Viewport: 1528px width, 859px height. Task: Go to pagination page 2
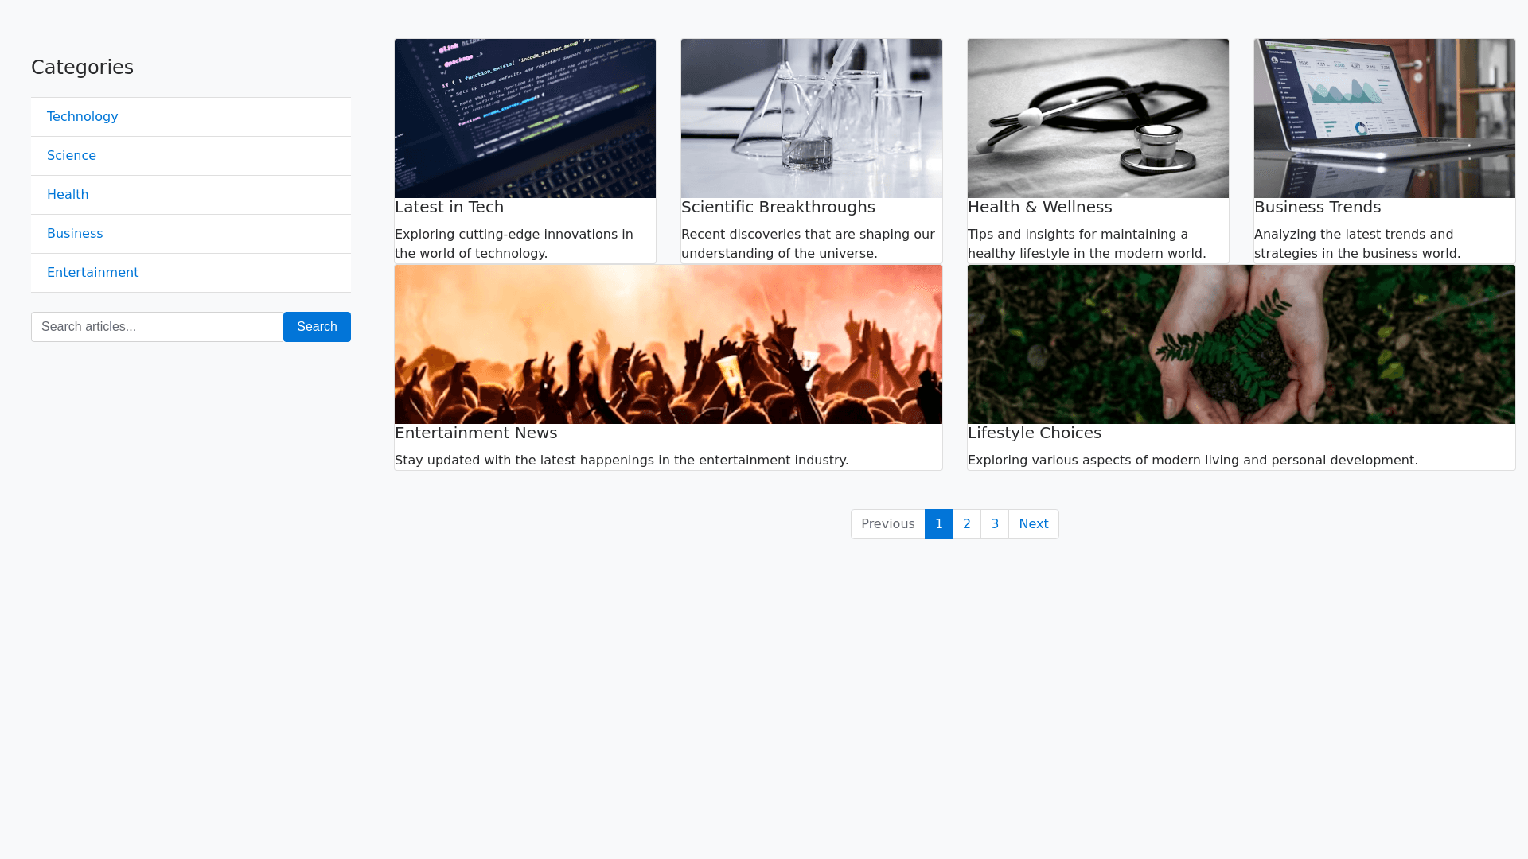[x=967, y=524]
